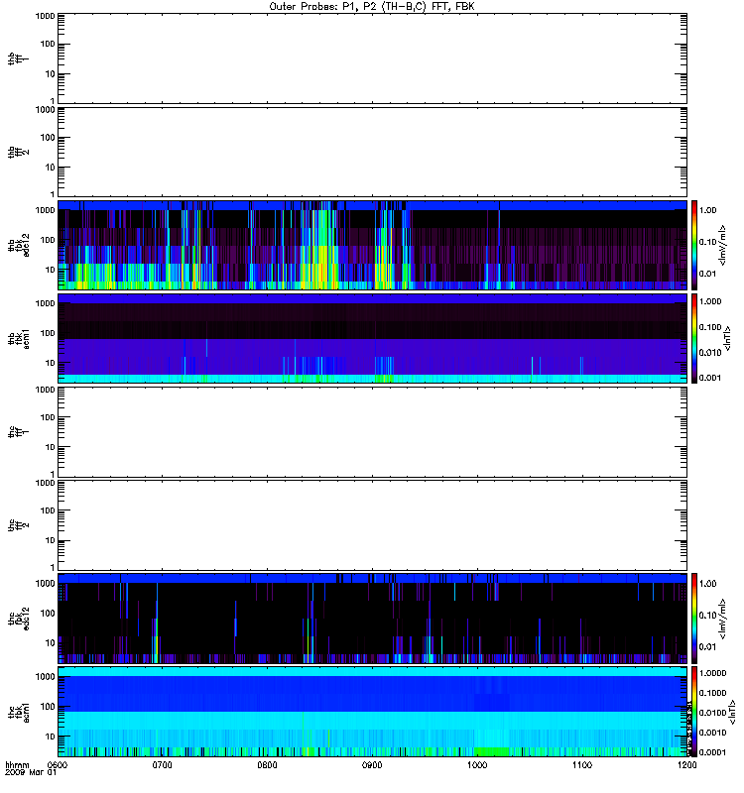Click the 'thb fbk scm1' y-axis label
Screen dimensions: 744x793
pos(18,339)
